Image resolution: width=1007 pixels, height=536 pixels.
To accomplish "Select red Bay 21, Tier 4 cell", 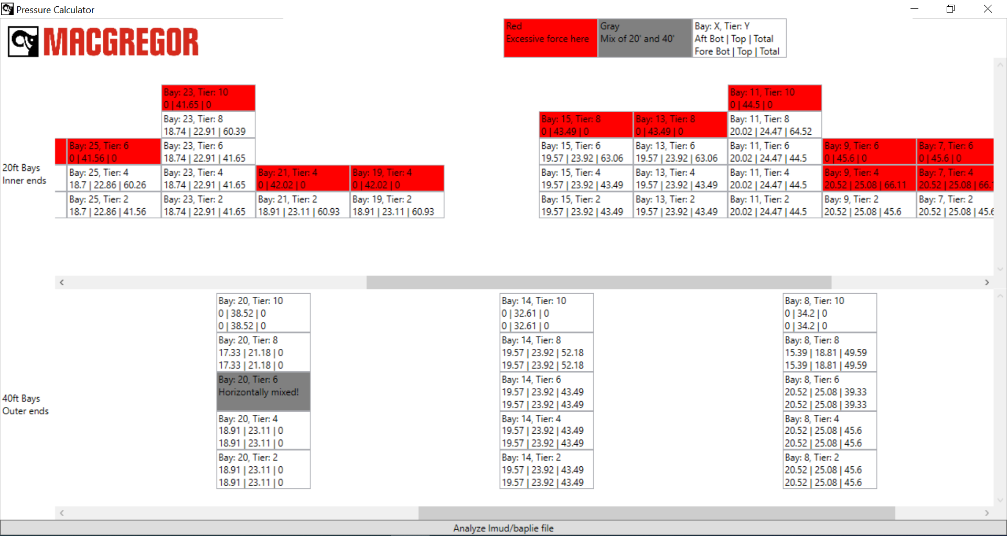I will (303, 178).
